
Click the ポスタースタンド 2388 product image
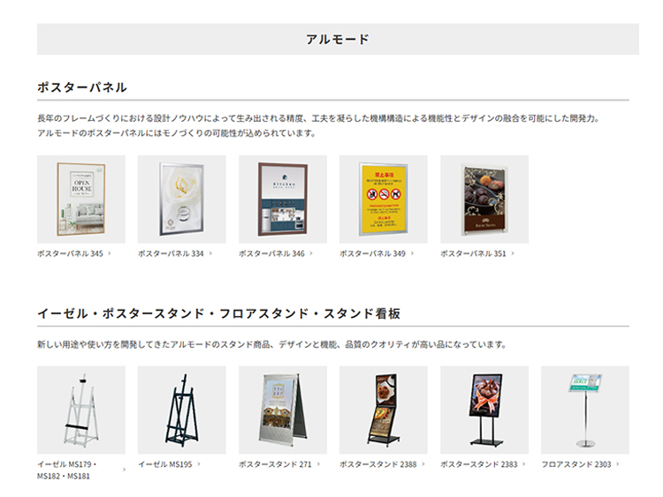tap(383, 410)
